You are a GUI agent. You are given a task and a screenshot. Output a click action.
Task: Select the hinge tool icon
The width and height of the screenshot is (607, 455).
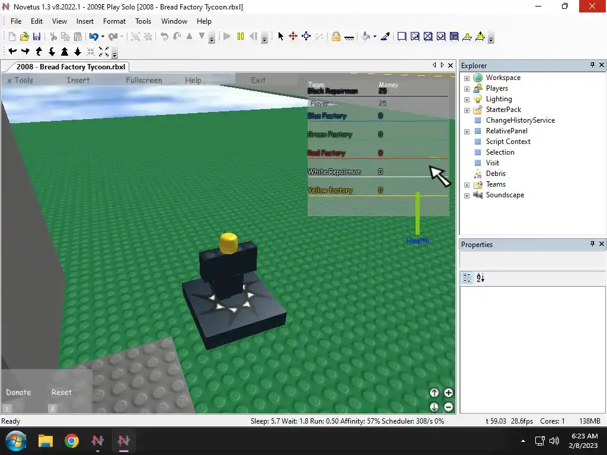coord(467,36)
